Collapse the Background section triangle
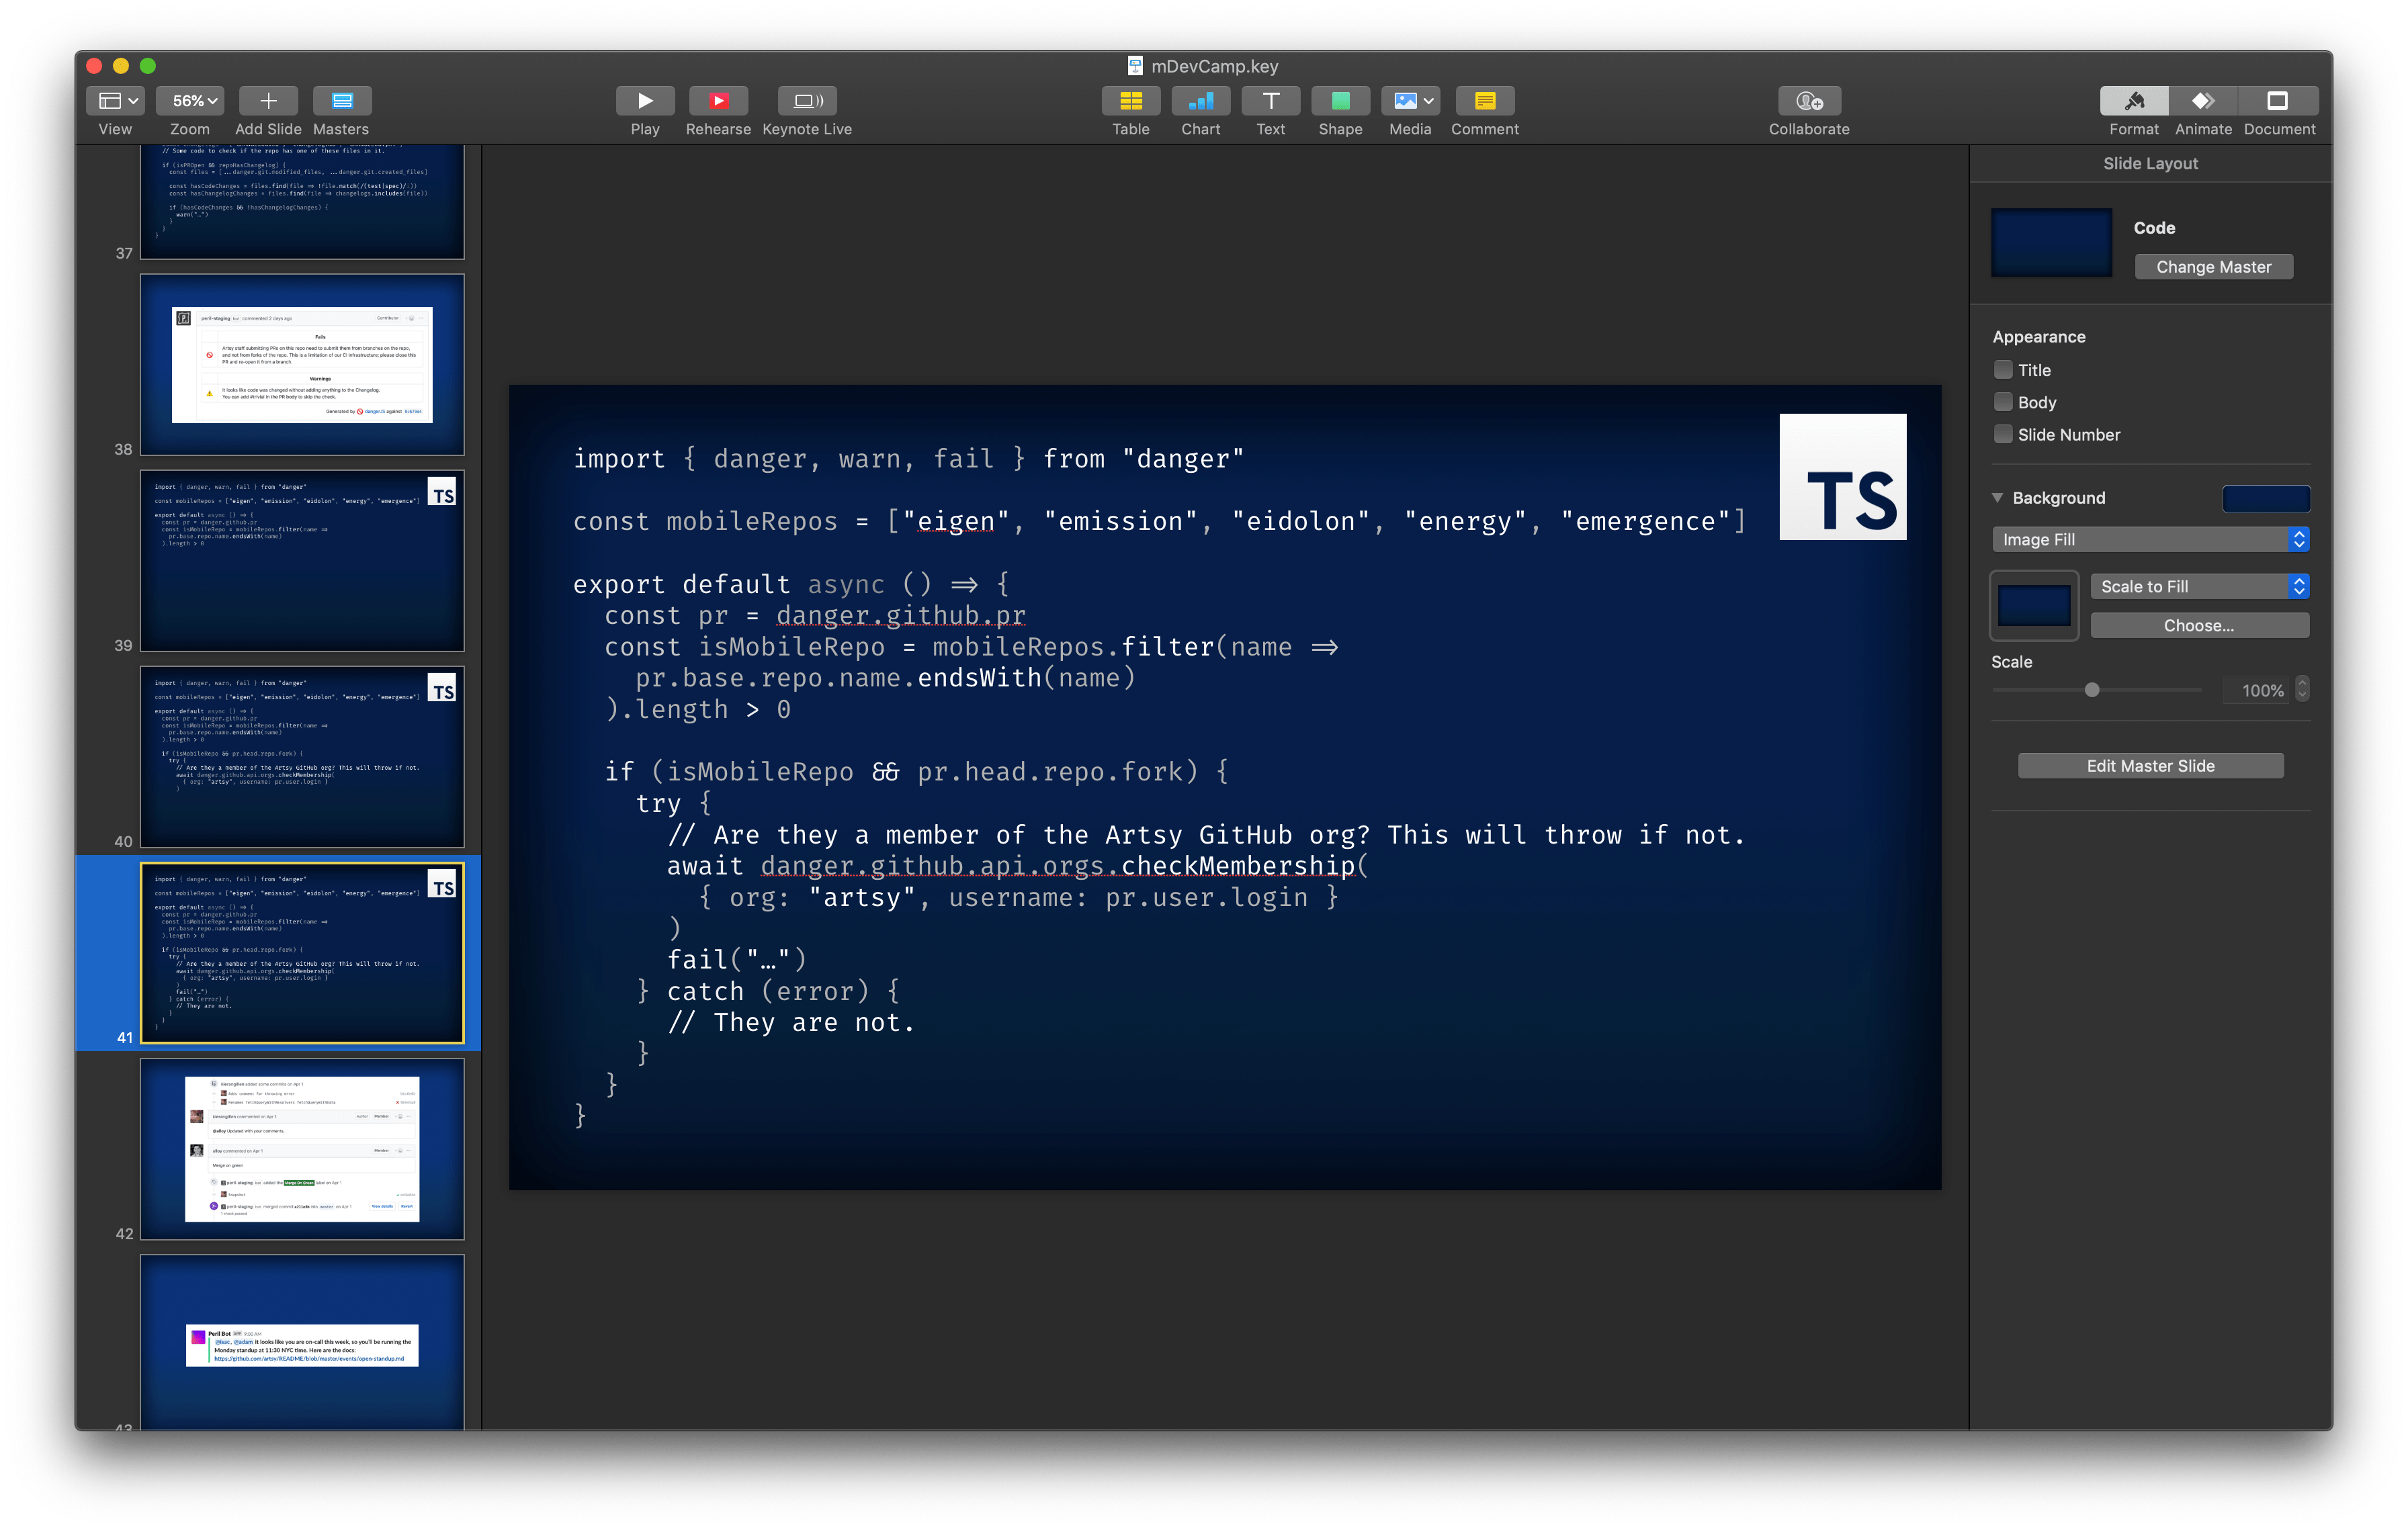The image size is (2408, 1530). [x=1997, y=498]
